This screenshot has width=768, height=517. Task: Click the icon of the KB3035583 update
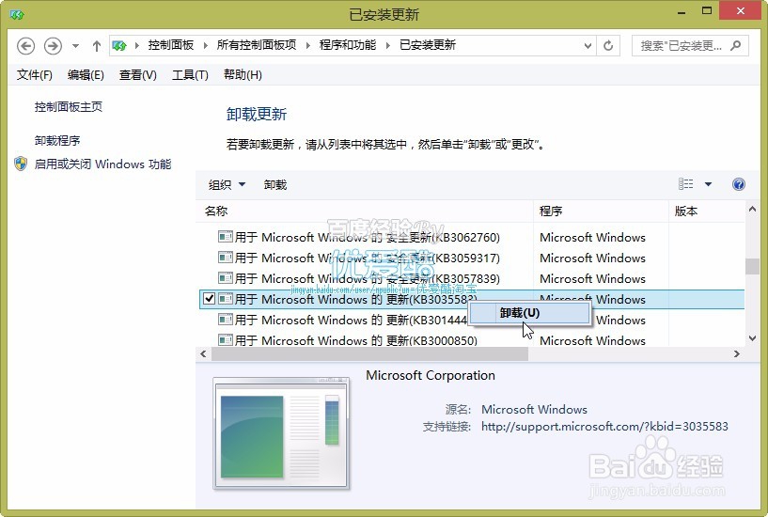click(226, 299)
